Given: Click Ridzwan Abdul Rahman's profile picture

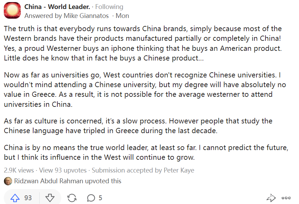Looking at the screenshot, I should [8, 181].
